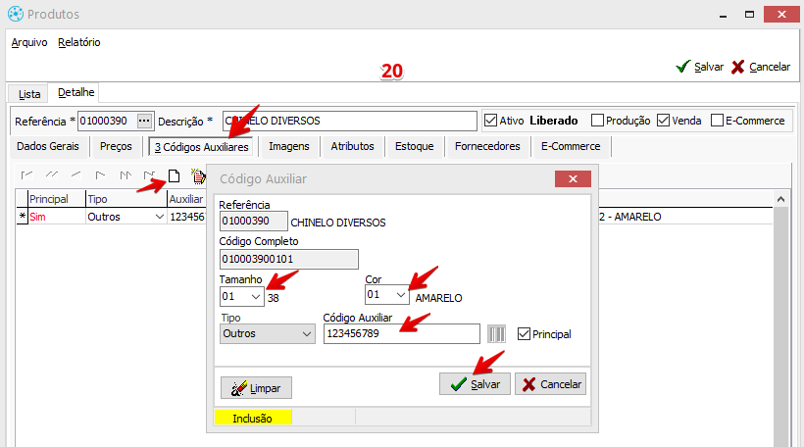804x447 pixels.
Task: Open the Relatório menu
Action: 78,42
